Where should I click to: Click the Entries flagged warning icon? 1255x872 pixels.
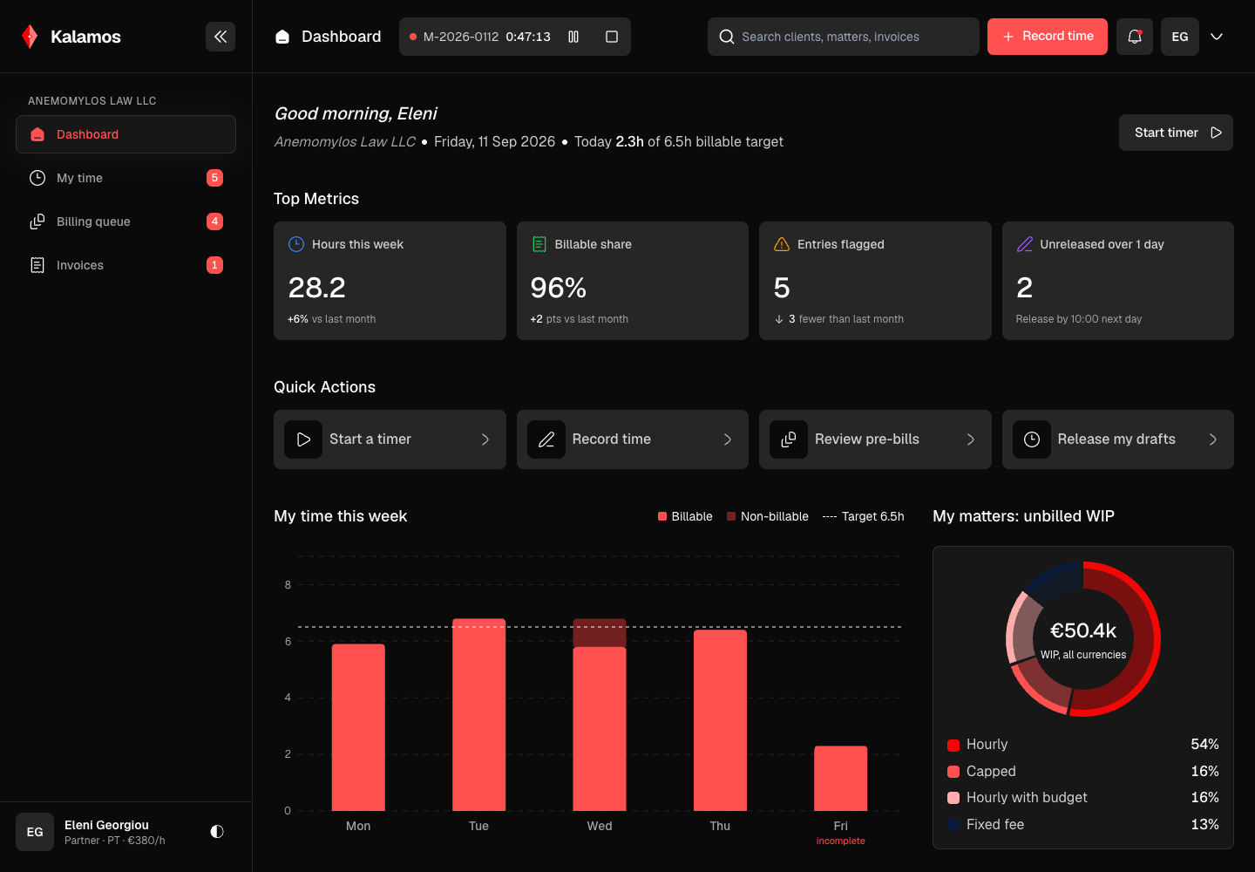coord(782,244)
